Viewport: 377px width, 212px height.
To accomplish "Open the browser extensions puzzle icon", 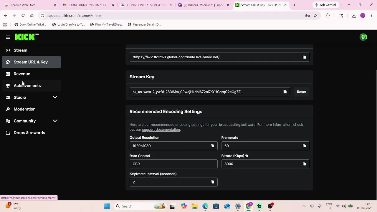I will (x=328, y=16).
